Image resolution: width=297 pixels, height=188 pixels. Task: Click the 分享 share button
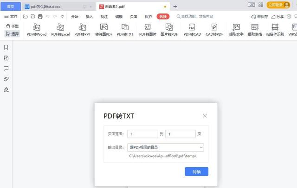[278, 17]
